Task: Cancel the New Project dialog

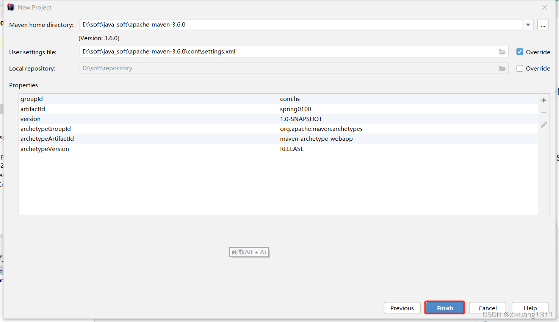Action: point(487,308)
